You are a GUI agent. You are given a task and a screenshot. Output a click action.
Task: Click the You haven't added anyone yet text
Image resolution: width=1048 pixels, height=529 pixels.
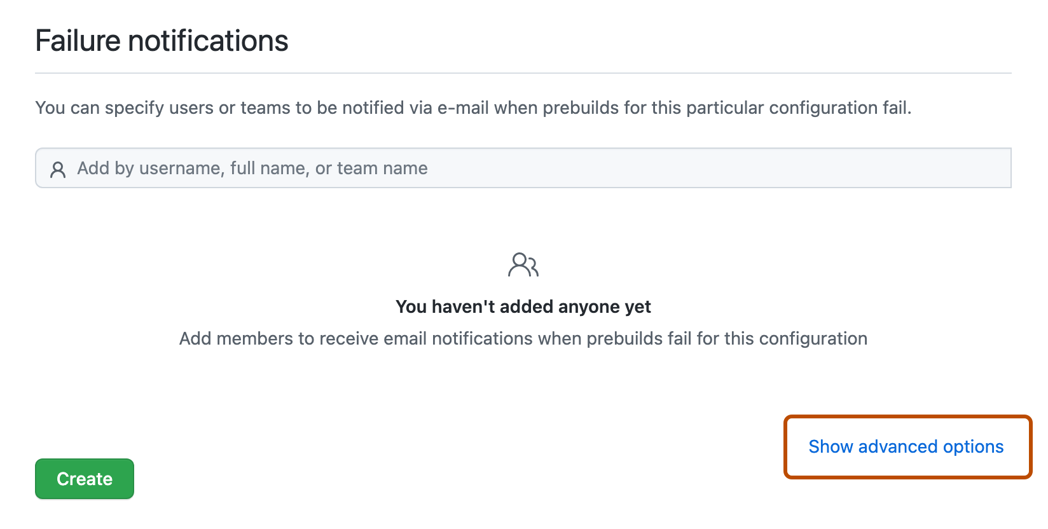[x=523, y=306]
